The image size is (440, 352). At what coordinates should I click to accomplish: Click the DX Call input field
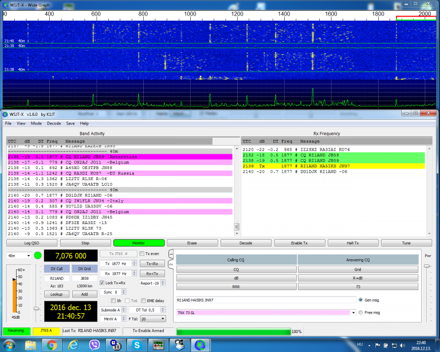tap(57, 279)
